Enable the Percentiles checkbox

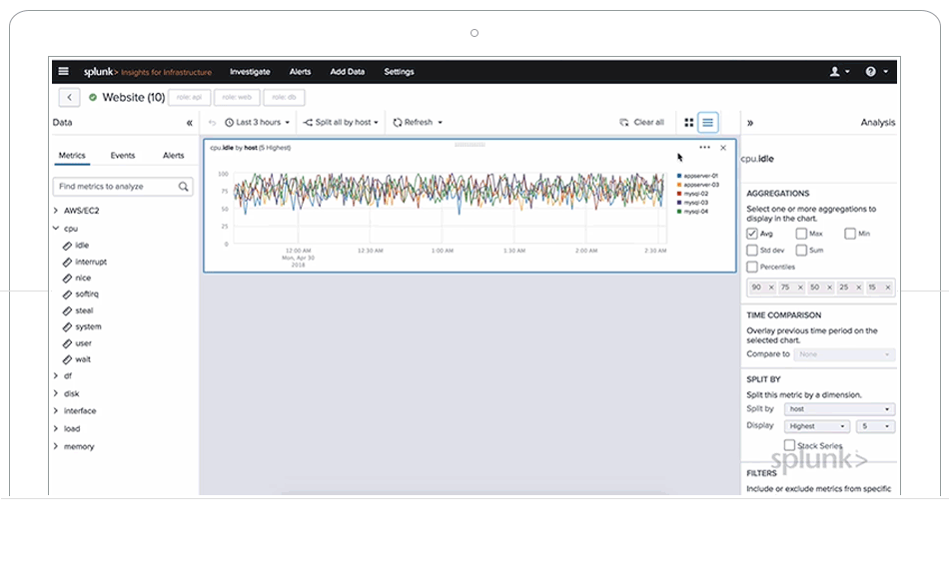pyautogui.click(x=752, y=267)
